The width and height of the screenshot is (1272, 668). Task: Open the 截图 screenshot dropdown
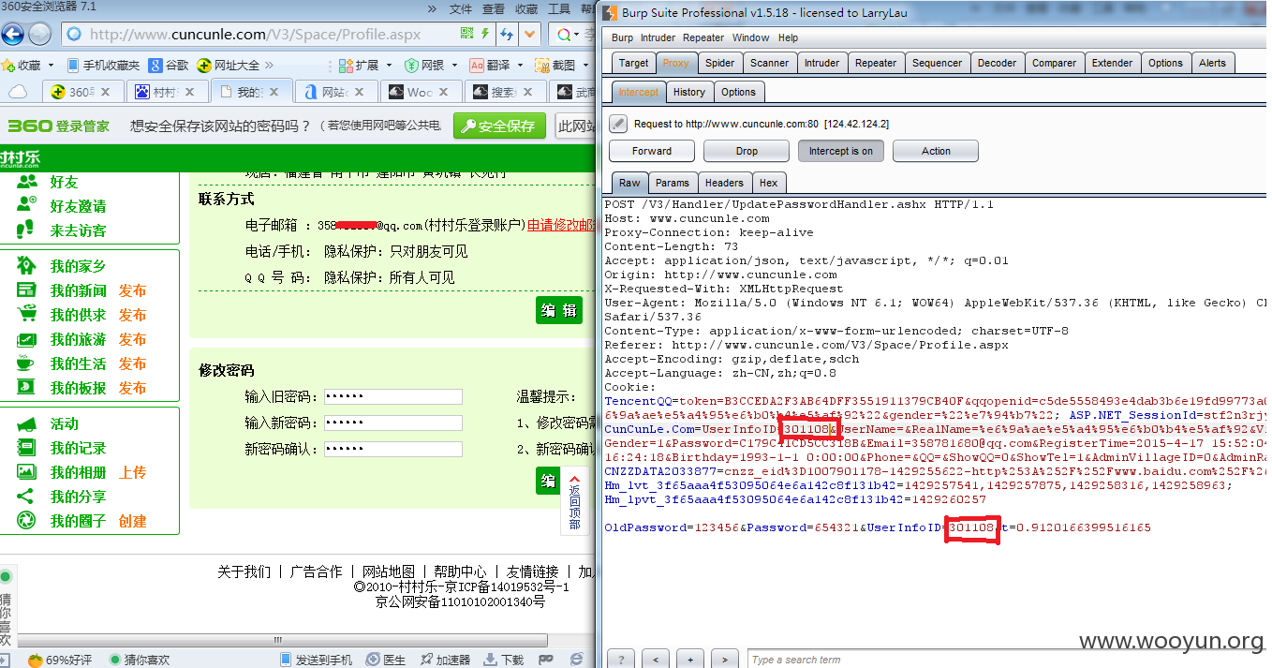coord(561,66)
